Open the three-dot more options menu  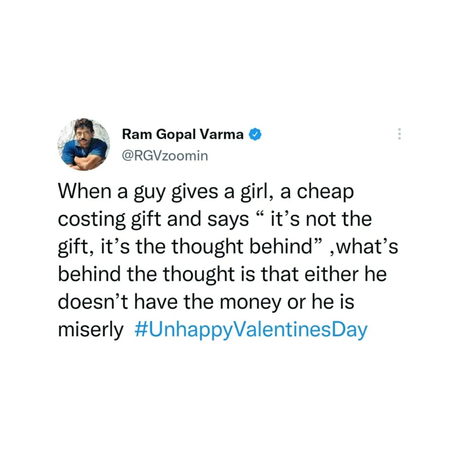(399, 134)
